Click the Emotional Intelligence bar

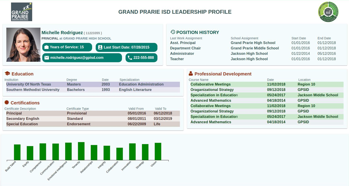pos(68,151)
